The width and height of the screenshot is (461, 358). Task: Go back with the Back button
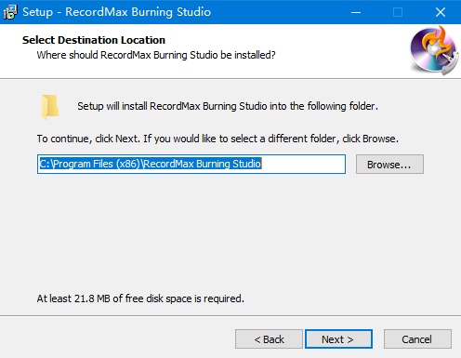tap(269, 339)
